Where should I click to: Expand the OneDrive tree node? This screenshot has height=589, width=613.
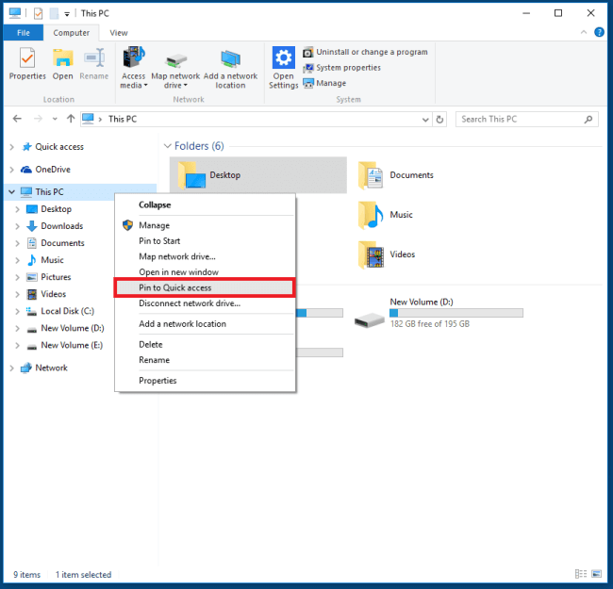tap(11, 170)
